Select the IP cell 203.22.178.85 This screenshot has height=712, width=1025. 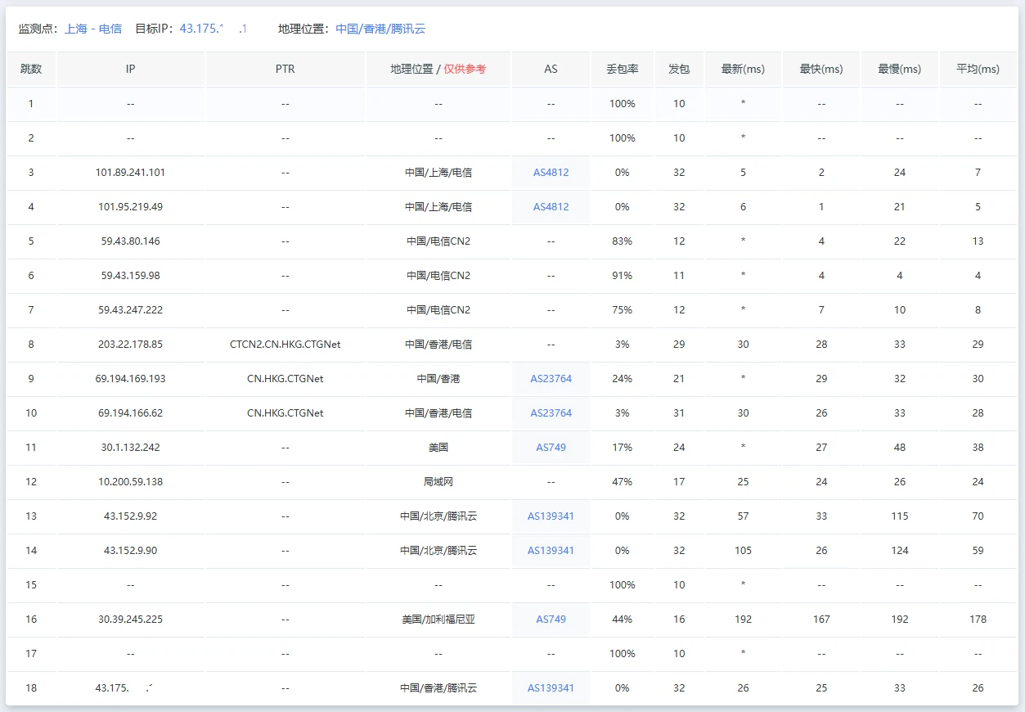tap(130, 345)
